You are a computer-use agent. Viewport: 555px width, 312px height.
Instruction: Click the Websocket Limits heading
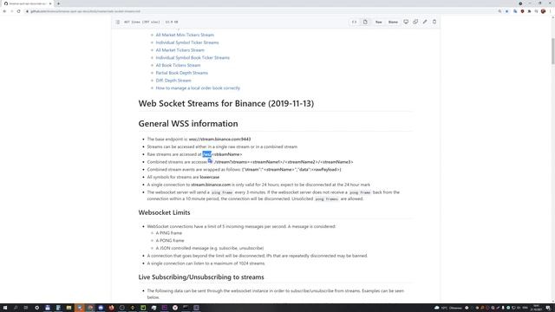coord(164,212)
